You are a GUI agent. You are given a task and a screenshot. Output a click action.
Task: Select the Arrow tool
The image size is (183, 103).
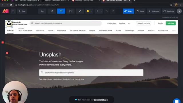click(x=51, y=11)
